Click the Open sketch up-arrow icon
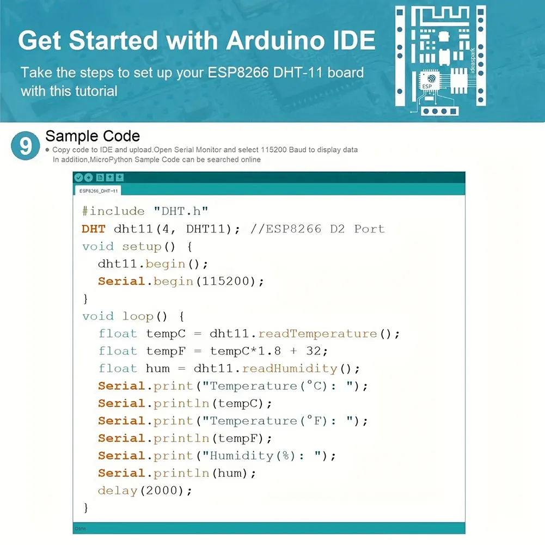Viewport: 545px width, 545px height. click(x=110, y=177)
